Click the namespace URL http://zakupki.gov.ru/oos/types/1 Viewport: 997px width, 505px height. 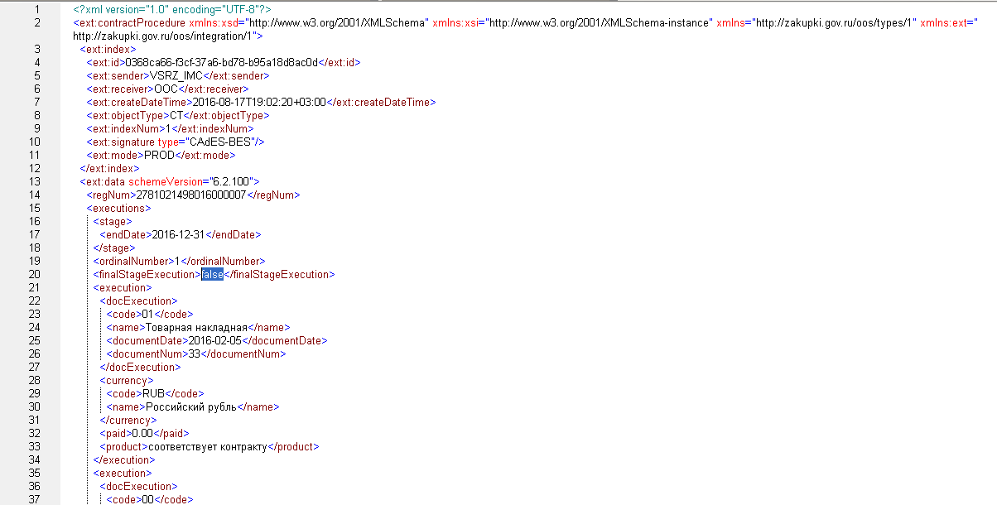pyautogui.click(x=836, y=22)
